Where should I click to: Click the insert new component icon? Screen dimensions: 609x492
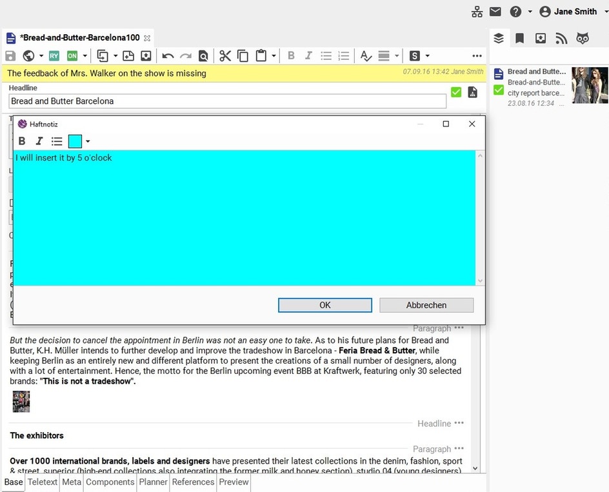(x=128, y=56)
